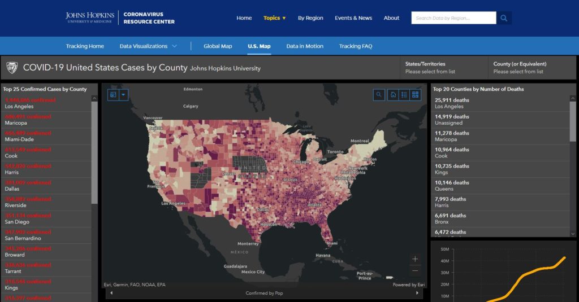The width and height of the screenshot is (579, 302).
Task: Select Miami-Dade in confirmed cases list
Action: point(46,137)
